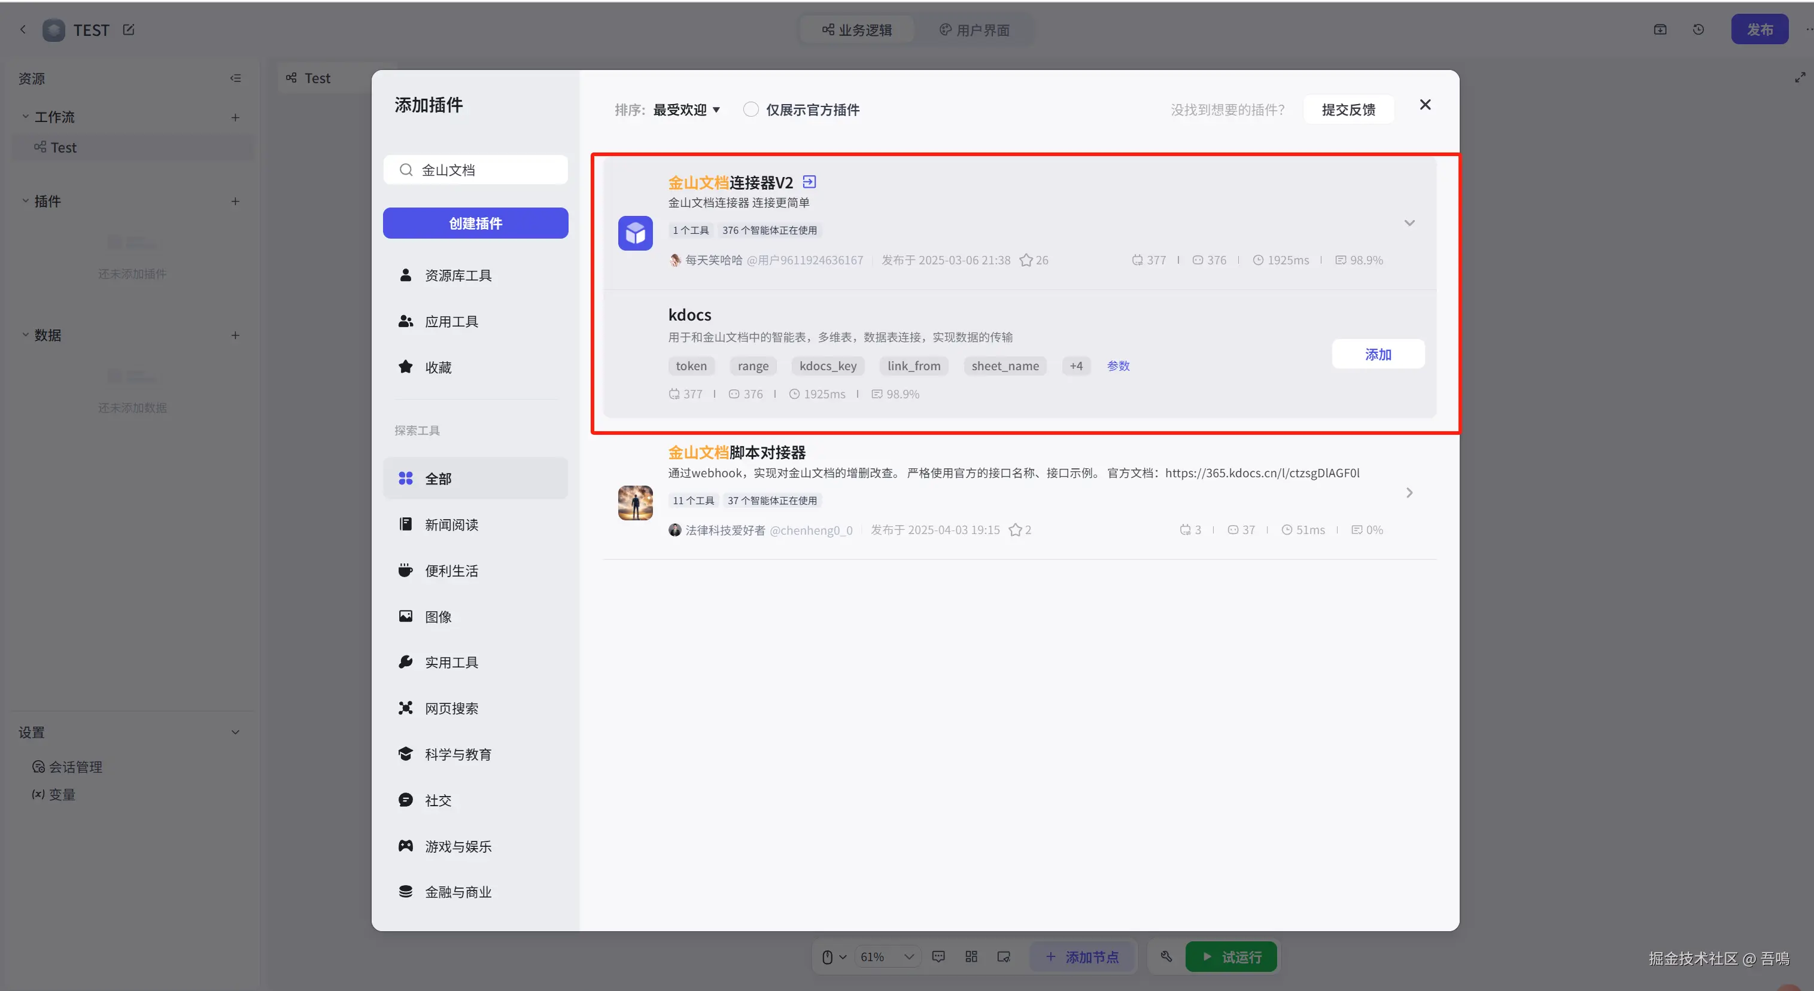Enable 仅展示官方插件 radio option
Viewport: 1814px width, 991px height.
click(x=750, y=110)
